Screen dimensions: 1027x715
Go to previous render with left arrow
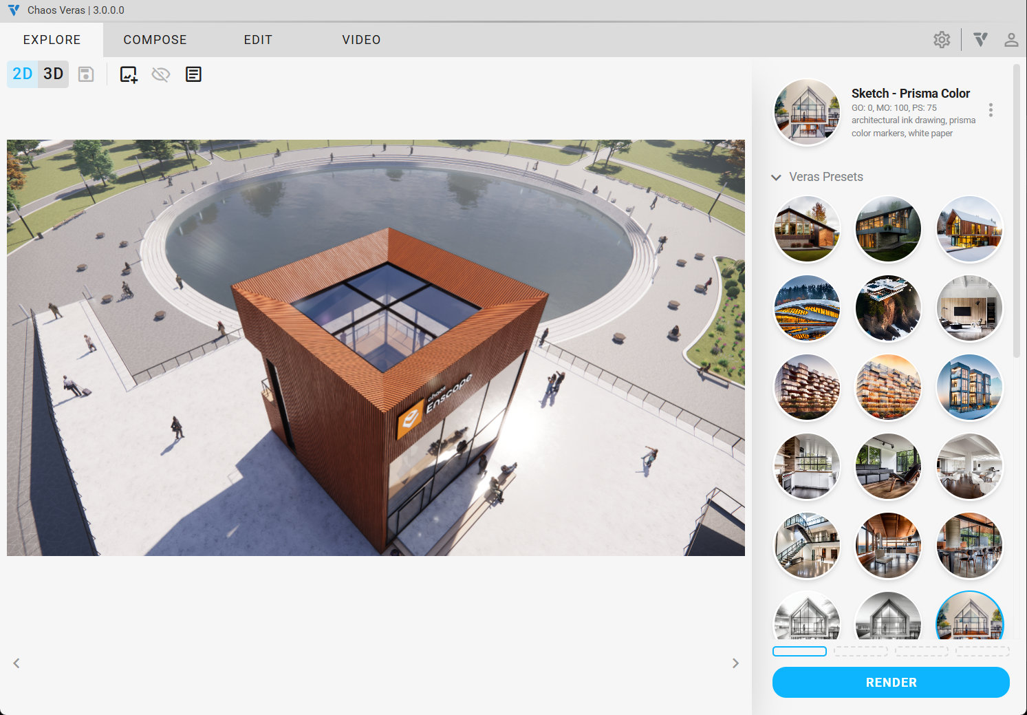tap(17, 663)
